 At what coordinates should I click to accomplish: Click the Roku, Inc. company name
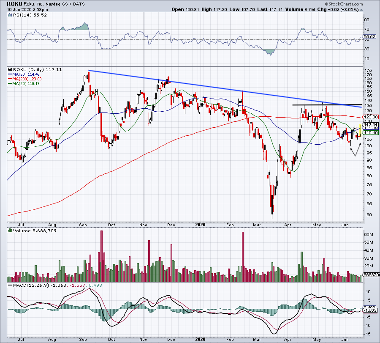coord(33,4)
